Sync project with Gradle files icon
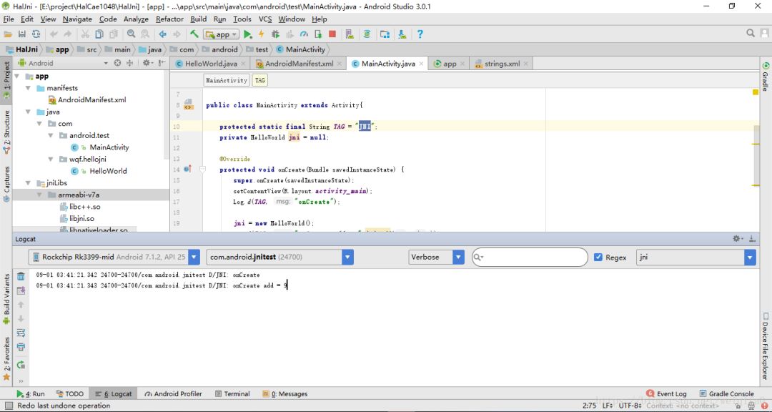Image resolution: width=772 pixels, height=412 pixels. [367, 34]
